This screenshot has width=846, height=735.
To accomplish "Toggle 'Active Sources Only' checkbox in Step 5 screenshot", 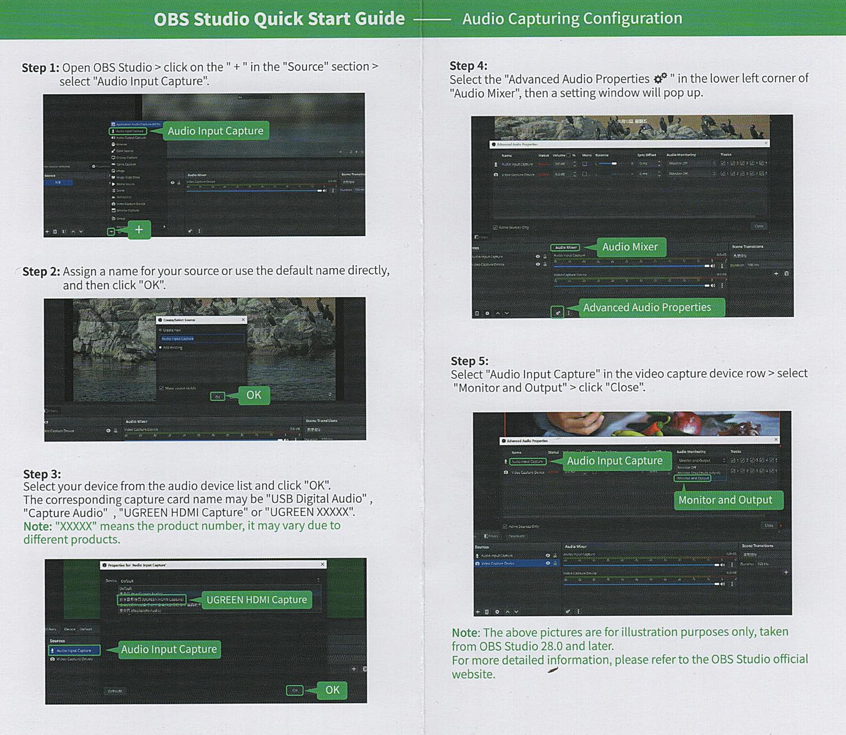I will [x=505, y=526].
